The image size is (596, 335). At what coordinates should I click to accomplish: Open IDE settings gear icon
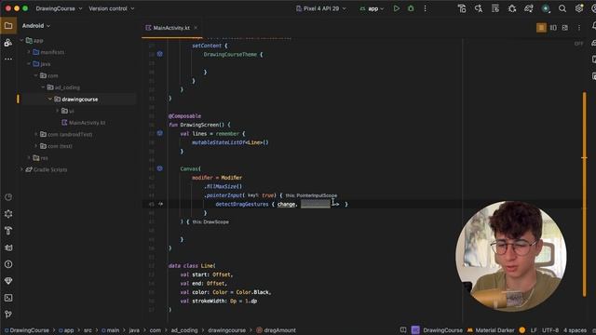pos(579,8)
